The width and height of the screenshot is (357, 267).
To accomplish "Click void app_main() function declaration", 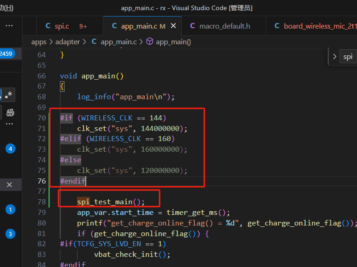I will point(91,76).
